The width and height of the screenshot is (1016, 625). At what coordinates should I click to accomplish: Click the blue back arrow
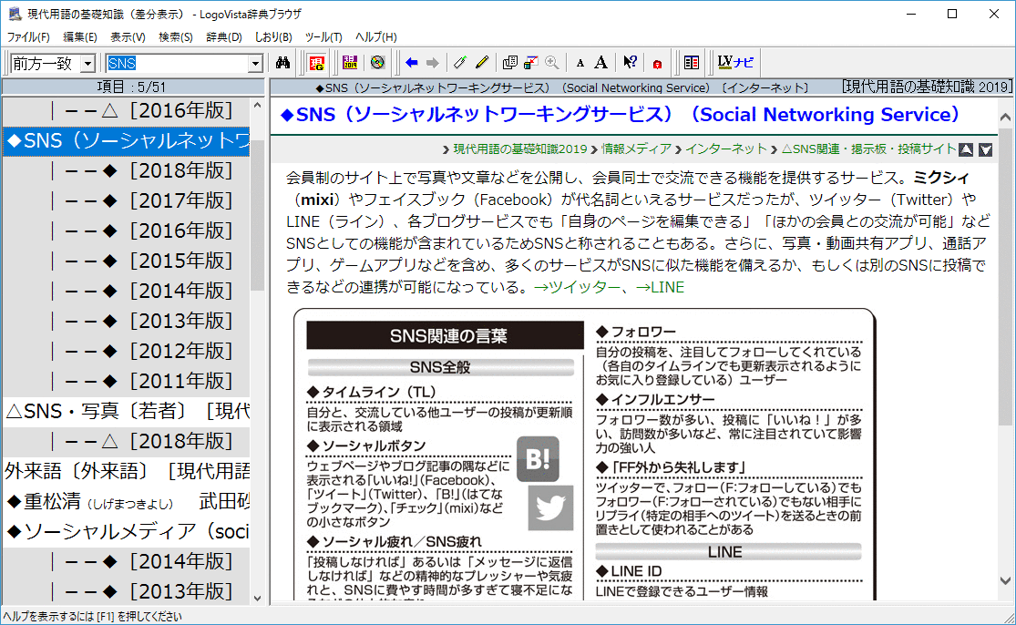[x=411, y=63]
